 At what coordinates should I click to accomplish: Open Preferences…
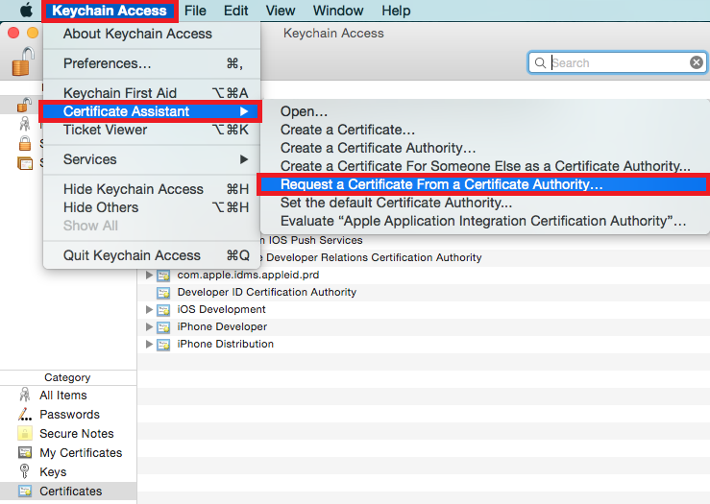coord(152,63)
